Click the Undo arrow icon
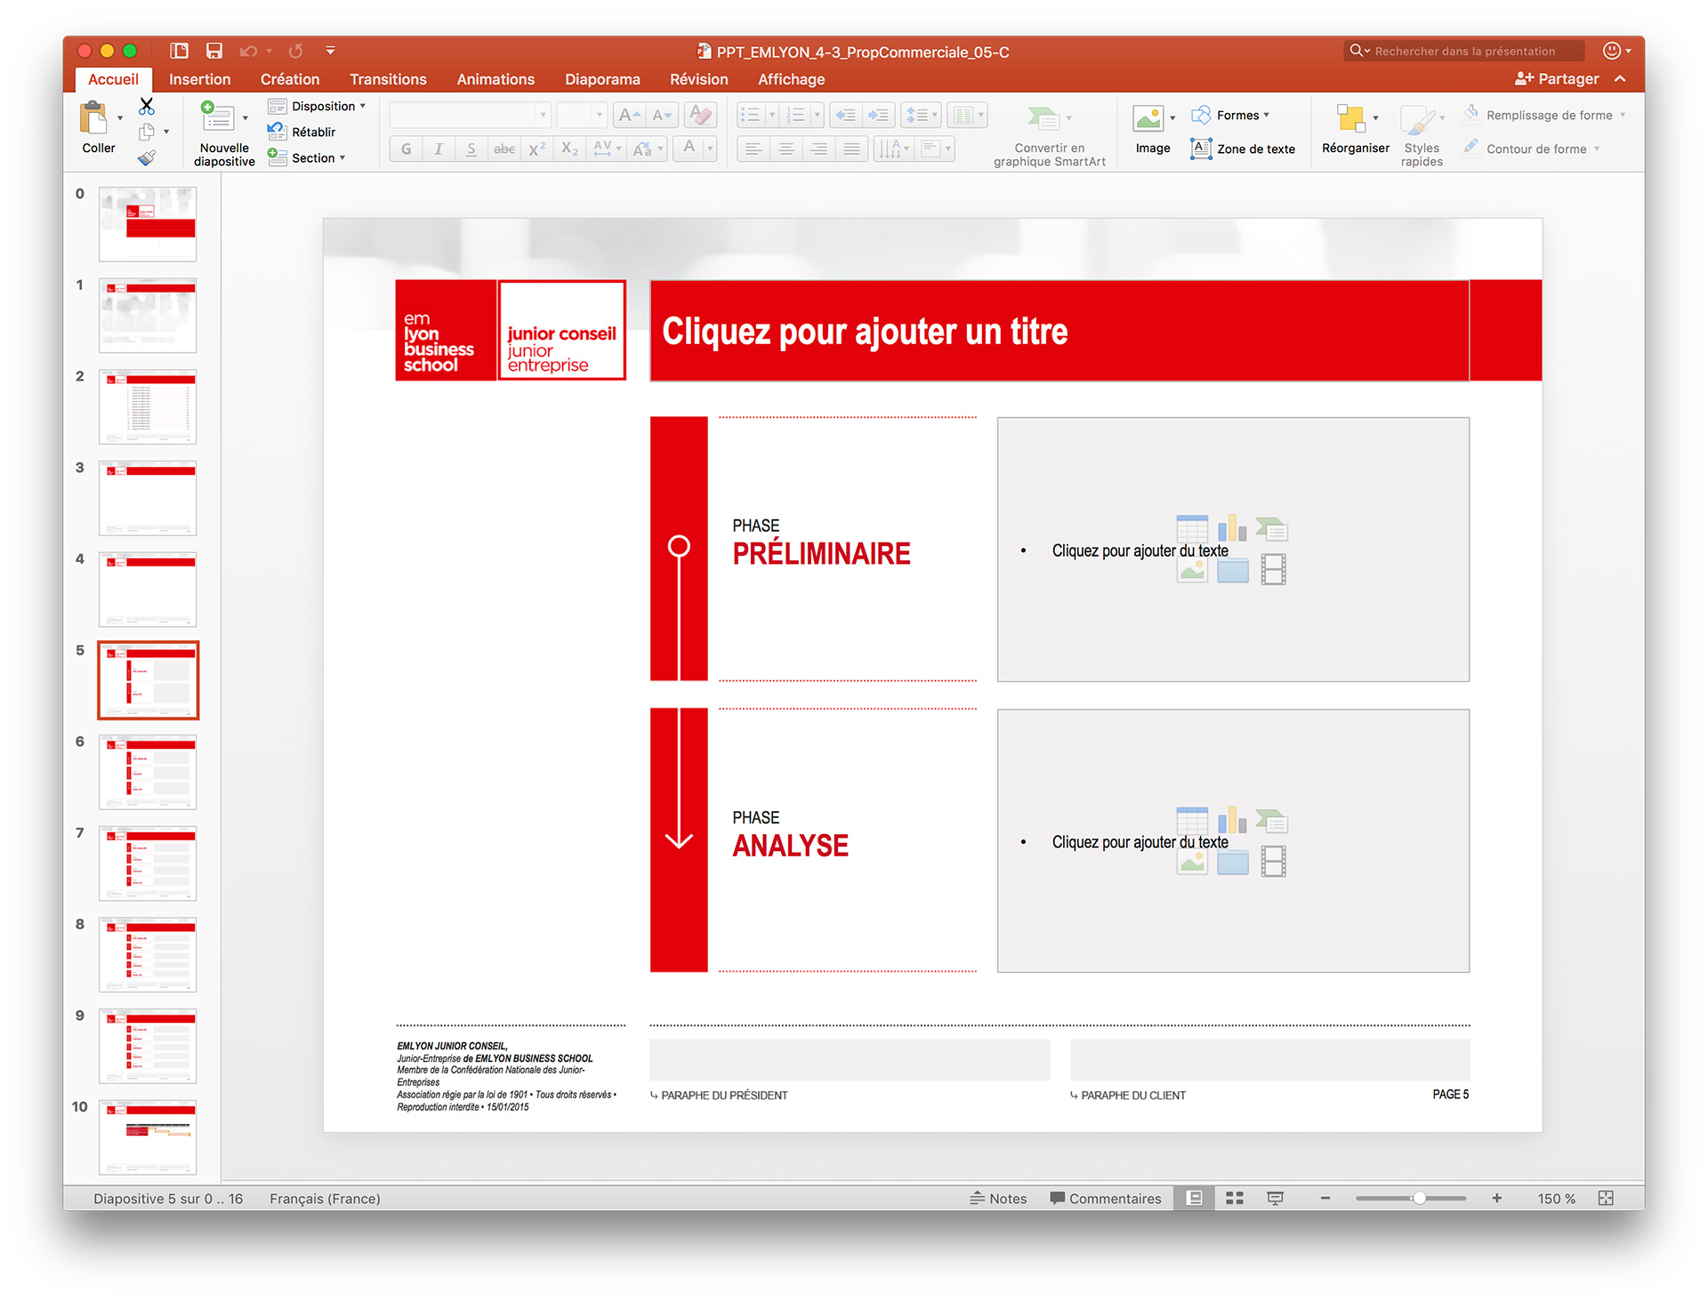 248,51
